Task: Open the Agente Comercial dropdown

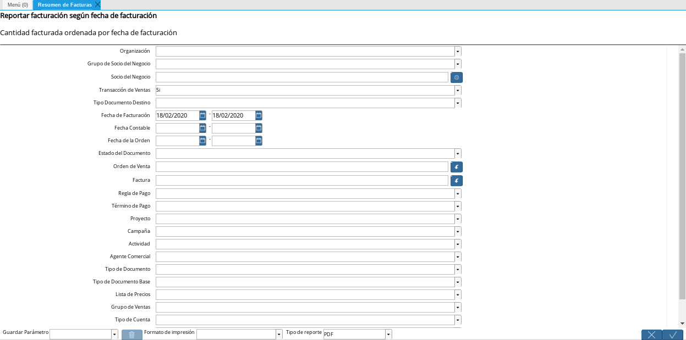Action: [458, 257]
